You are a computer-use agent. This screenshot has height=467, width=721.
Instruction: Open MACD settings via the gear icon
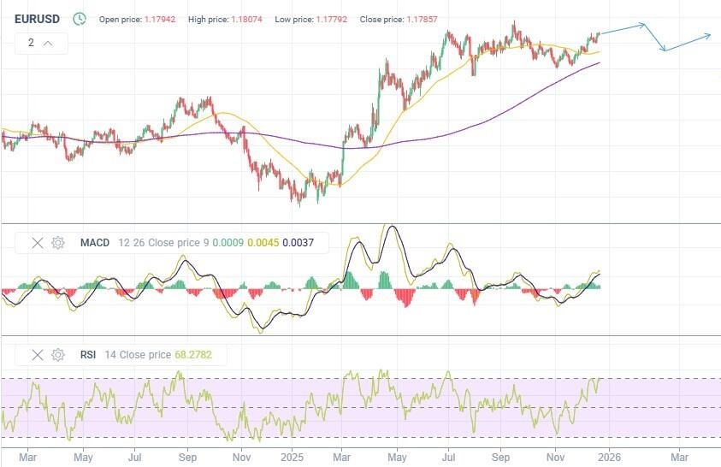(x=58, y=243)
